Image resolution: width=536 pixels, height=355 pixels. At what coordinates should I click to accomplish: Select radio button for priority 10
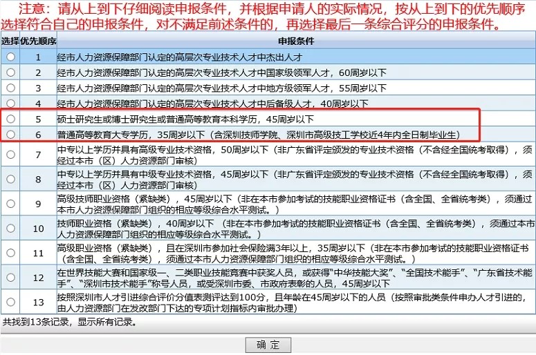tap(10, 229)
